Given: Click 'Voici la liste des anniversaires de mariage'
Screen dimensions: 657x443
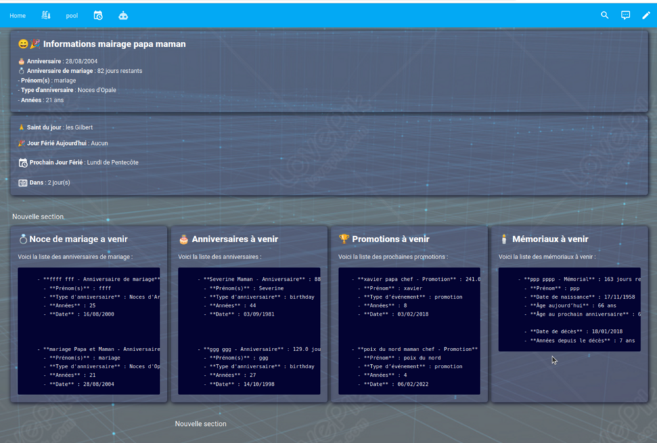Looking at the screenshot, I should point(75,257).
